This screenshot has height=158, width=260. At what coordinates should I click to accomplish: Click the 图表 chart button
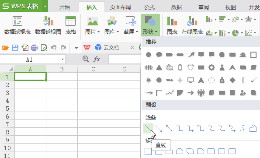[172, 25]
